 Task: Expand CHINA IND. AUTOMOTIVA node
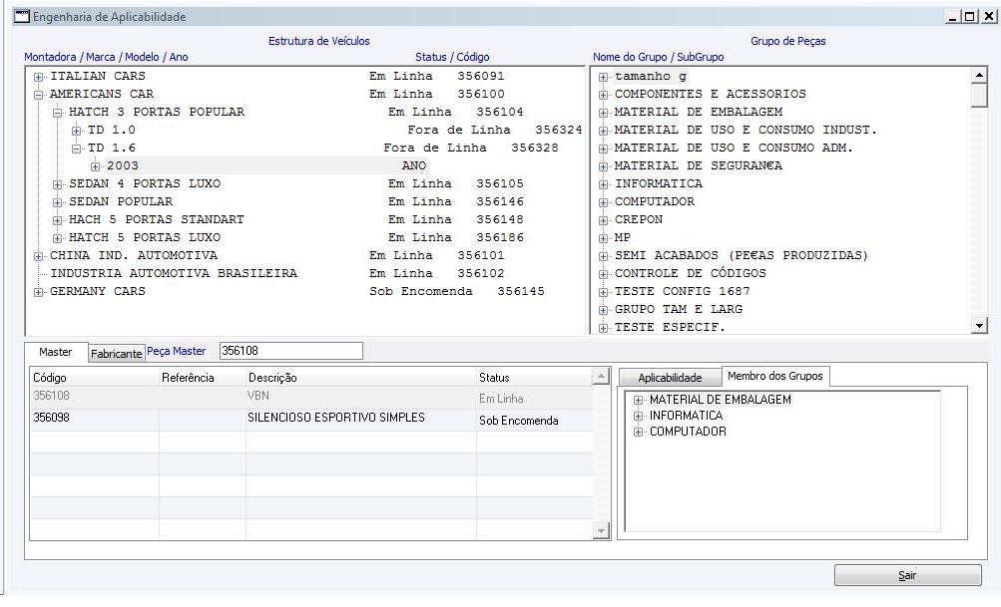tap(38, 256)
